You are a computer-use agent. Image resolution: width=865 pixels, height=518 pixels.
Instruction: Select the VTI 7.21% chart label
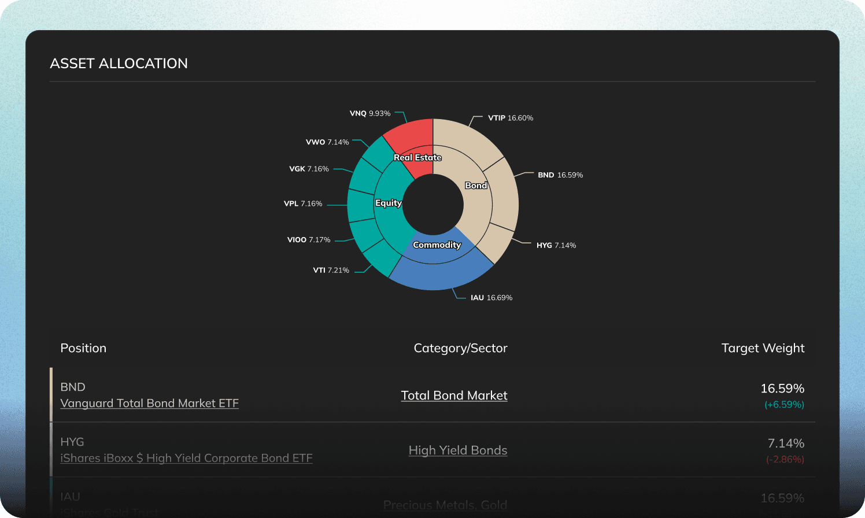pos(331,270)
